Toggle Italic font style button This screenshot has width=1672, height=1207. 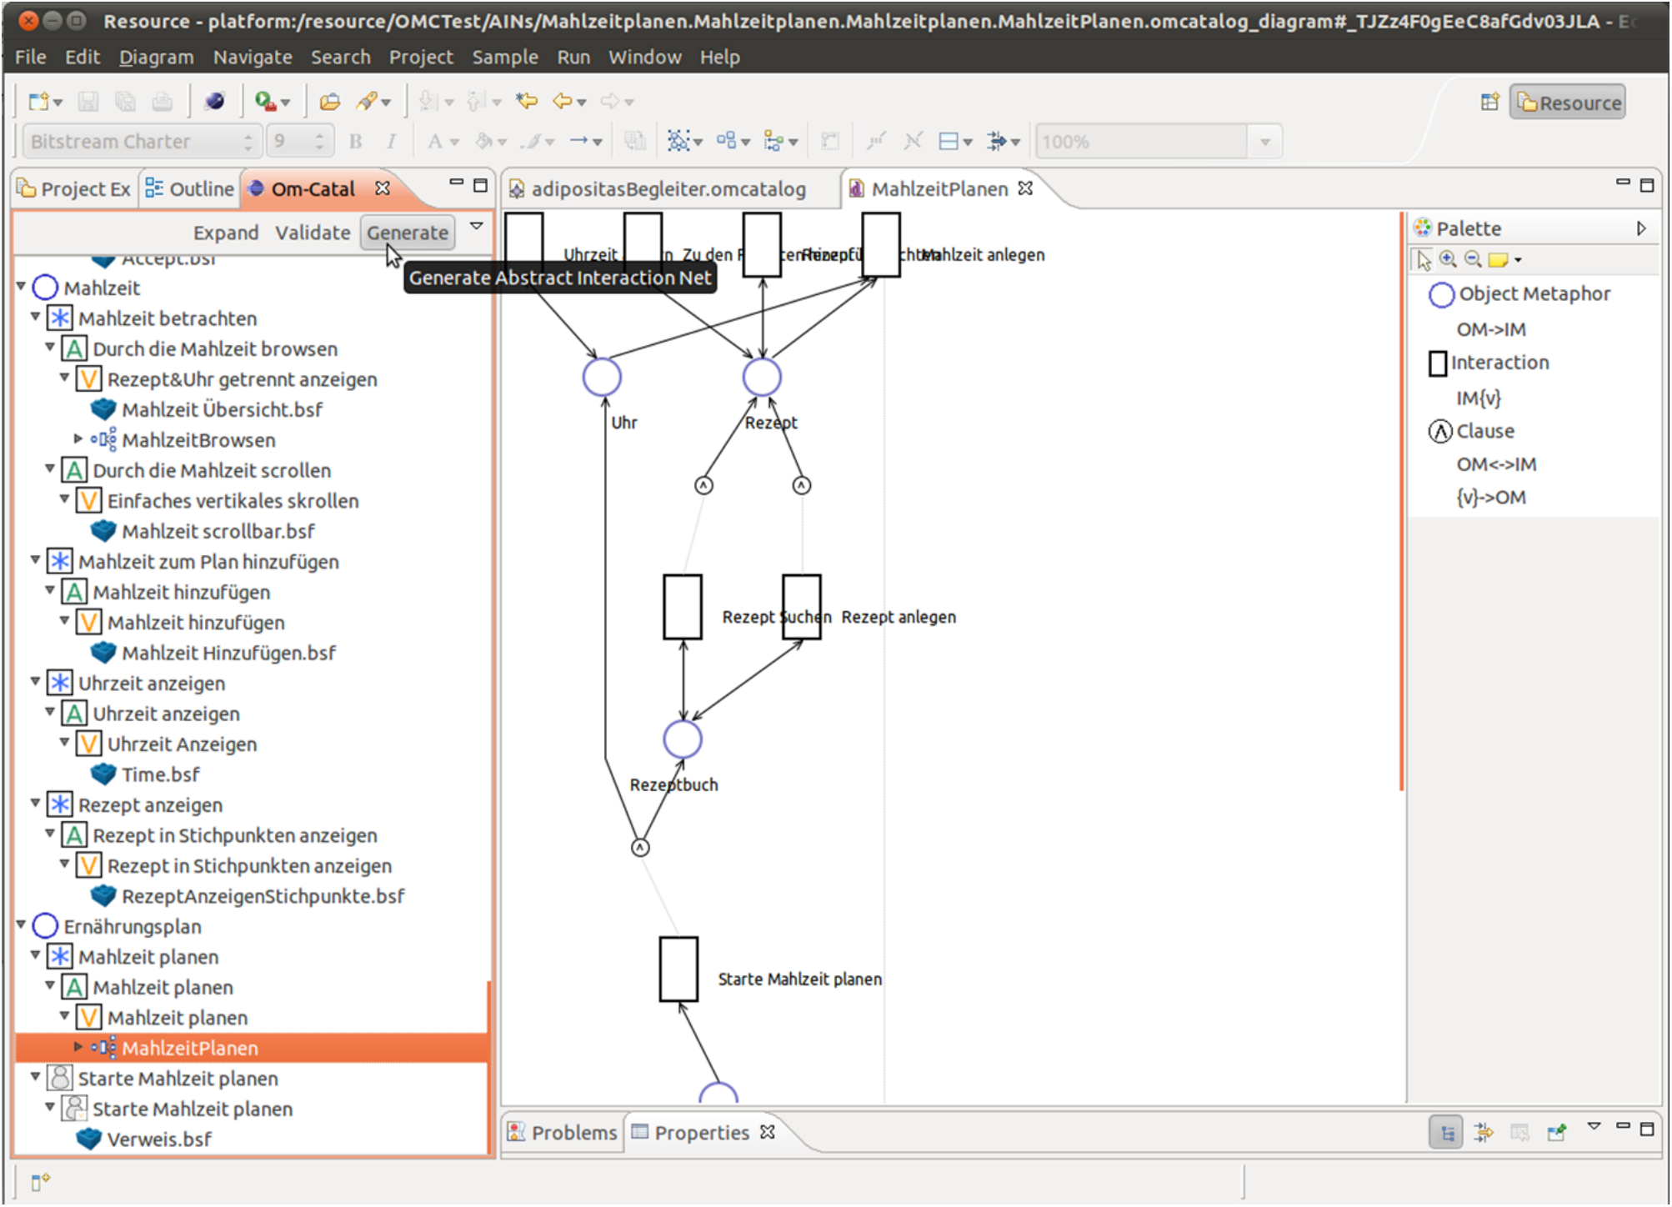click(x=391, y=142)
